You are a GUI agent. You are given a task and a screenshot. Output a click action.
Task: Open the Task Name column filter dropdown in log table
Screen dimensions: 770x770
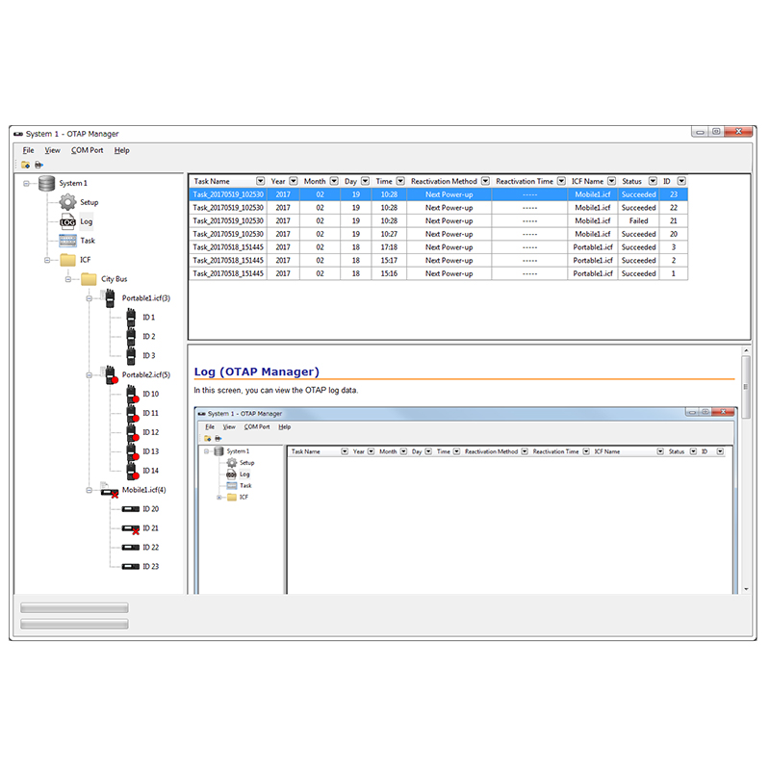(260, 181)
